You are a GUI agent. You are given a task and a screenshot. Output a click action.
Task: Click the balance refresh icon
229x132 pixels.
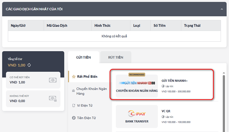(29, 65)
